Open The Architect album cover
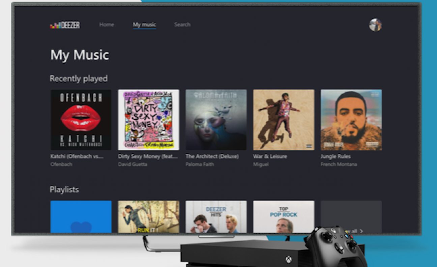The width and height of the screenshot is (437, 267). [x=216, y=120]
